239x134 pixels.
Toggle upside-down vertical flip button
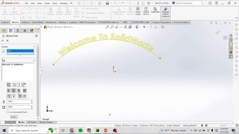tap(13, 96)
